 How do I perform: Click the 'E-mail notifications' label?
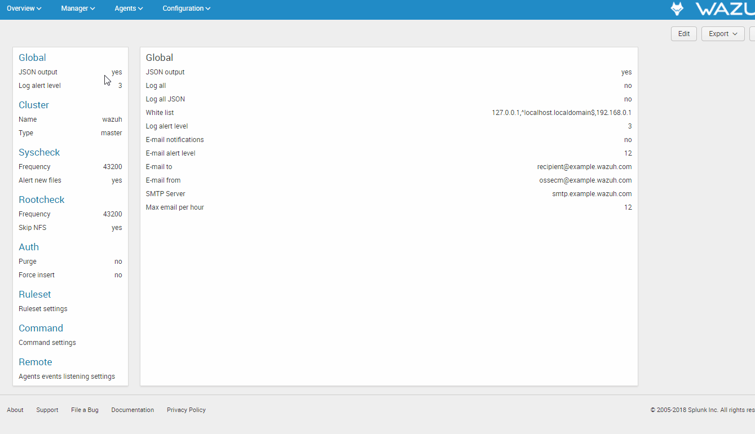pyautogui.click(x=175, y=140)
